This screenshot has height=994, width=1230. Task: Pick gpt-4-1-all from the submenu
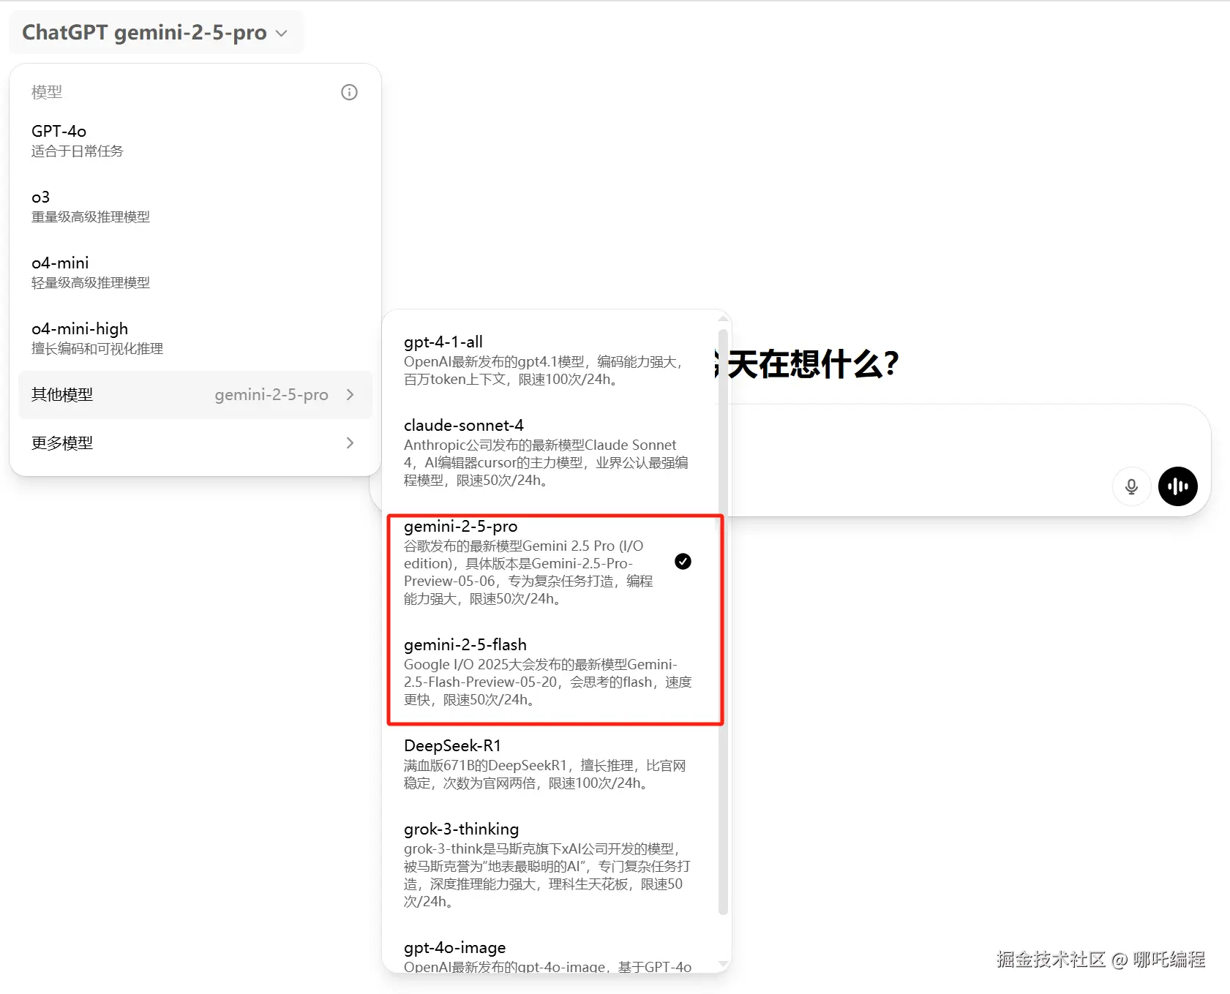pos(550,360)
